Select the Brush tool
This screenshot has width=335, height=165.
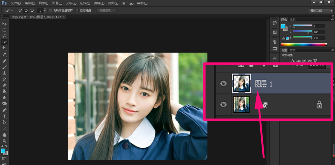(x=4, y=67)
